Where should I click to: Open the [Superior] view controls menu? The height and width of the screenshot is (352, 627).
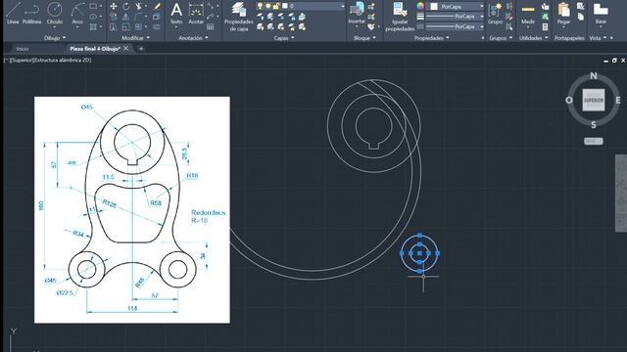[21, 60]
